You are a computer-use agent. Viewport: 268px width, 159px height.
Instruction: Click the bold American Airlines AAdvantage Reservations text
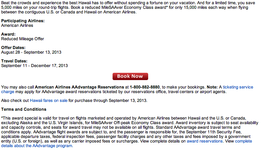(x=79, y=87)
